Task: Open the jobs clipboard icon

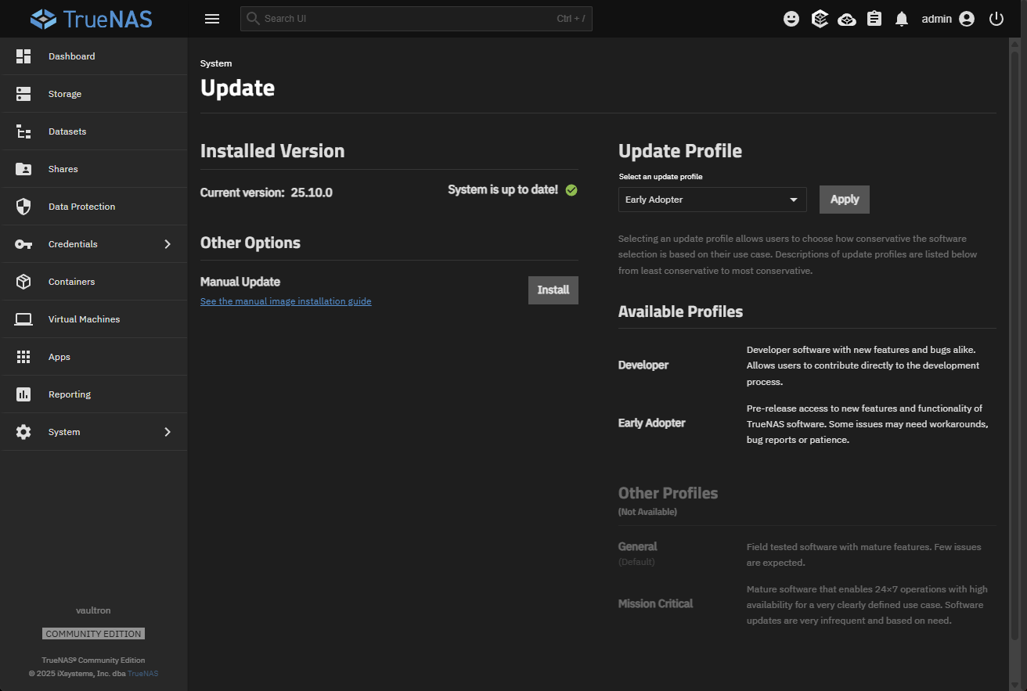Action: tap(874, 19)
